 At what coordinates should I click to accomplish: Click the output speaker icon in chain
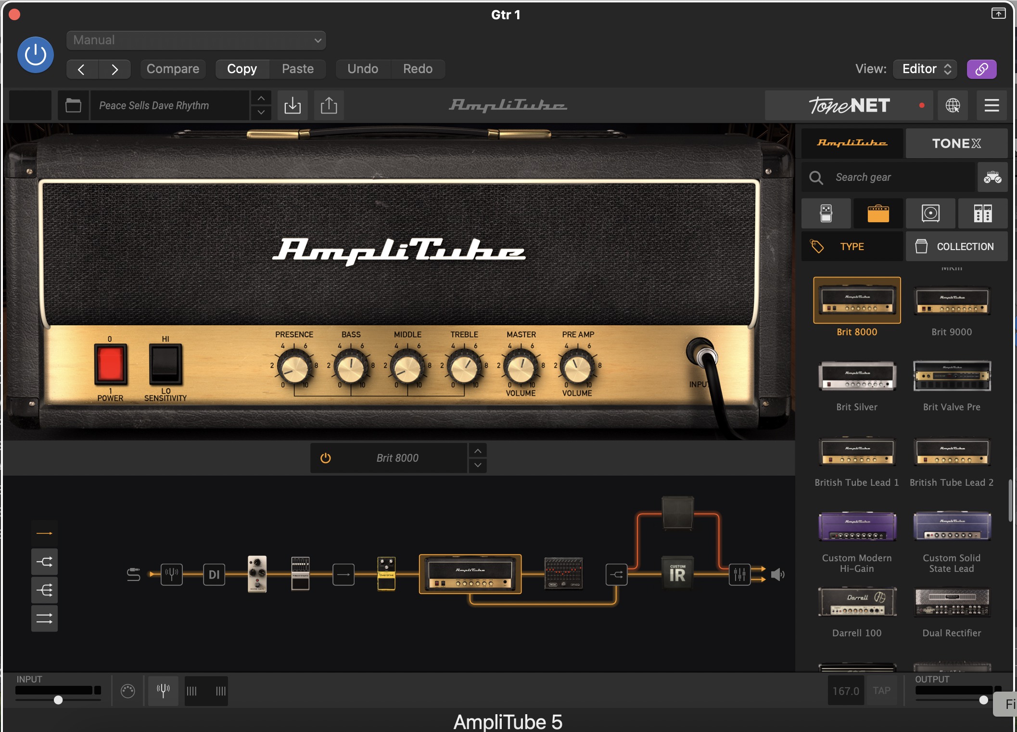777,574
